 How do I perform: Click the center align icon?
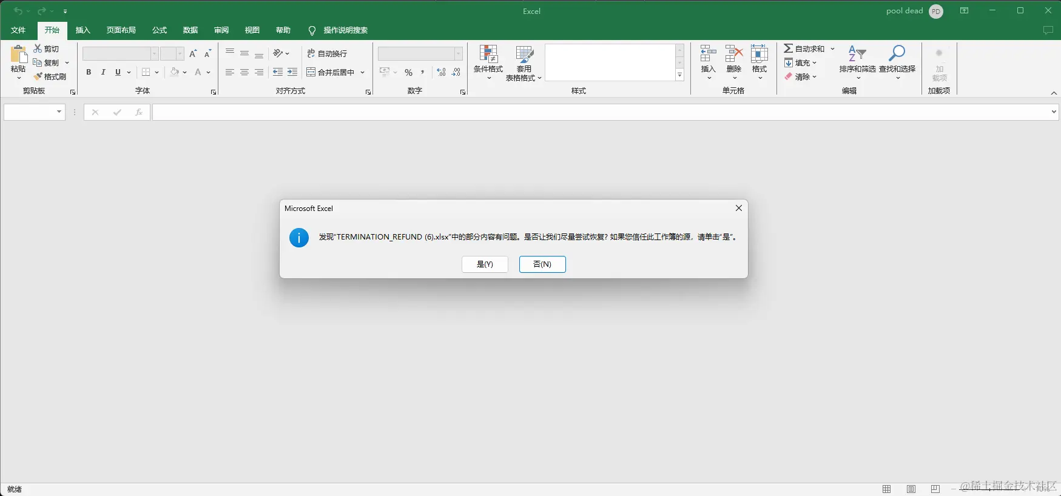tap(244, 72)
